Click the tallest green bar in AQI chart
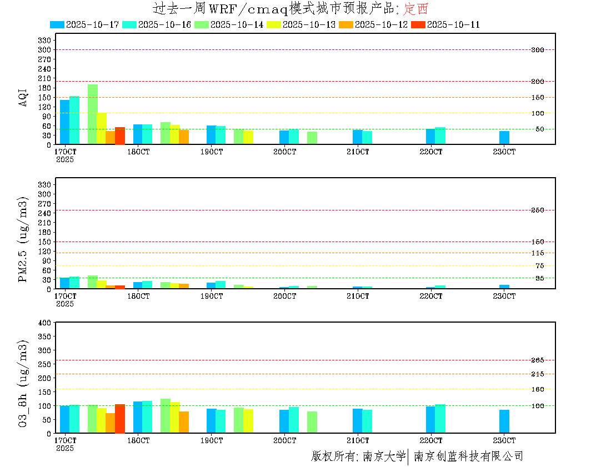 pyautogui.click(x=92, y=114)
